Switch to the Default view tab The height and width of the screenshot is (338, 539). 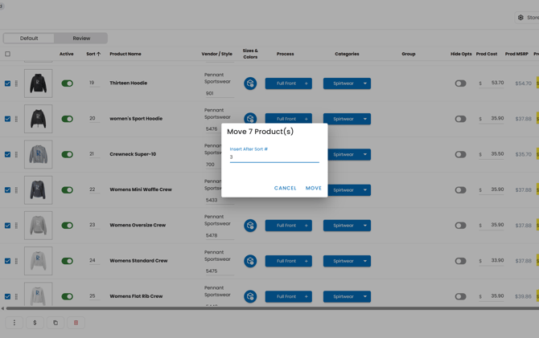29,38
